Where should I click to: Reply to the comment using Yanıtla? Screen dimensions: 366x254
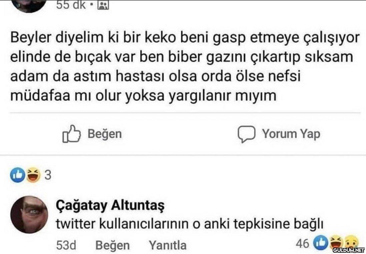click(167, 246)
